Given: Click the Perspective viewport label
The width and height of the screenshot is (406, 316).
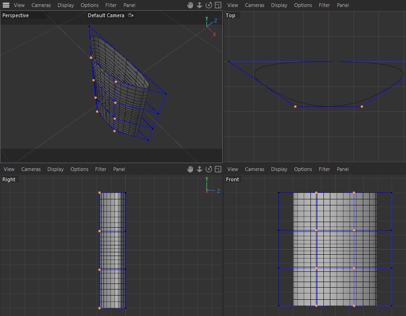Looking at the screenshot, I should pyautogui.click(x=15, y=15).
